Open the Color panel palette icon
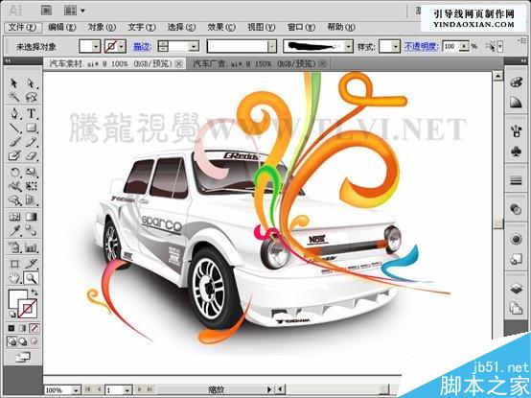The width and height of the screenshot is (531, 398). 516,82
